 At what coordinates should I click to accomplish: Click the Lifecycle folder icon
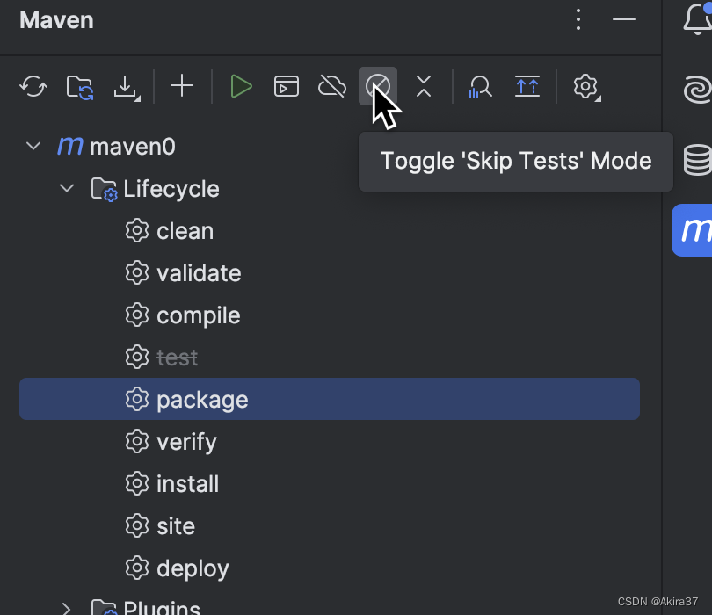coord(104,189)
